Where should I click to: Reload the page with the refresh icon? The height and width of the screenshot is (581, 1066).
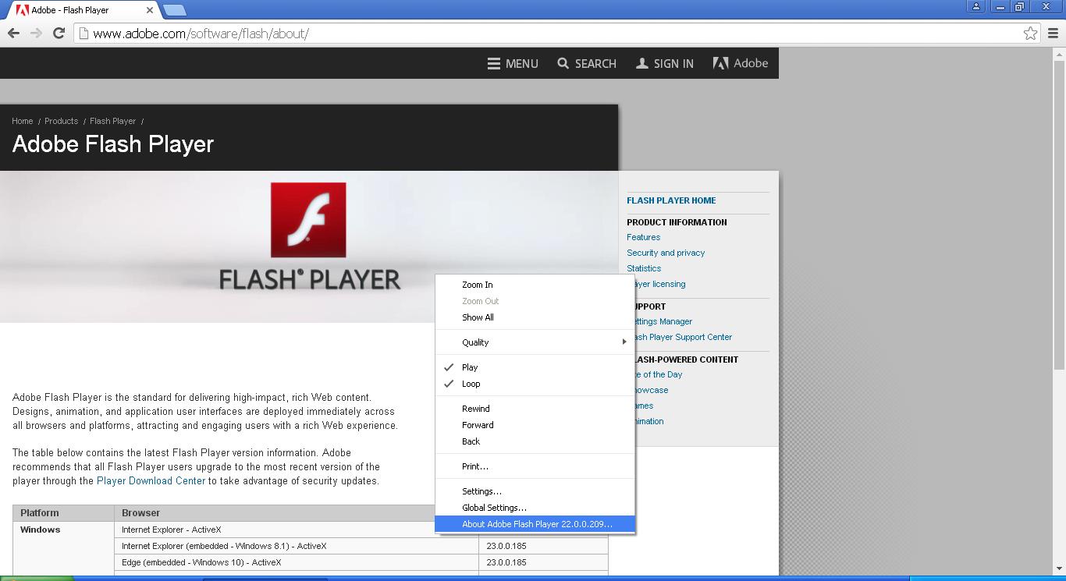pos(59,33)
